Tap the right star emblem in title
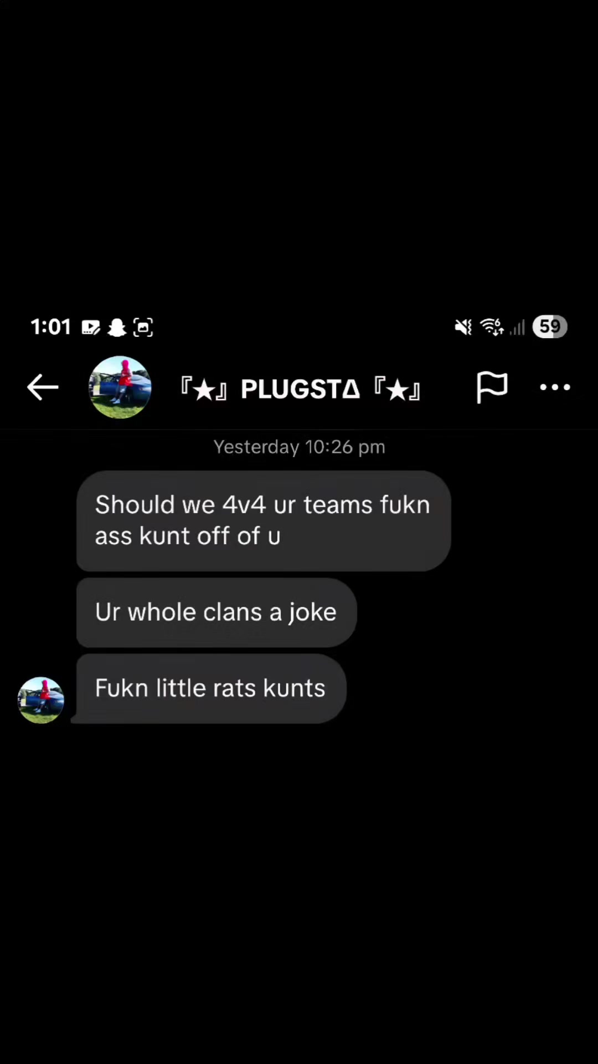The height and width of the screenshot is (1064, 598). 397,389
